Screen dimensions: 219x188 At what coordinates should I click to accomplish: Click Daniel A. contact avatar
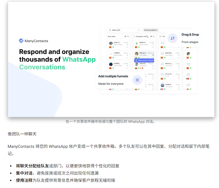coord(137,43)
